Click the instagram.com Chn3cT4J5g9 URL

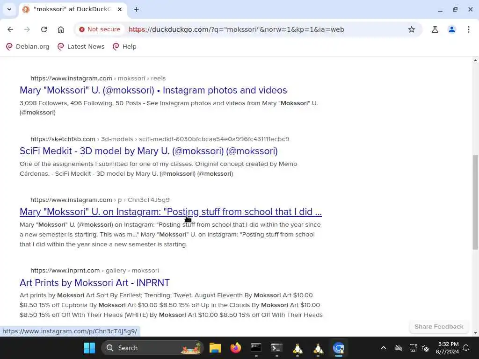100,200
